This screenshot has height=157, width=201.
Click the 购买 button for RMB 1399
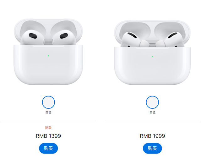48,148
